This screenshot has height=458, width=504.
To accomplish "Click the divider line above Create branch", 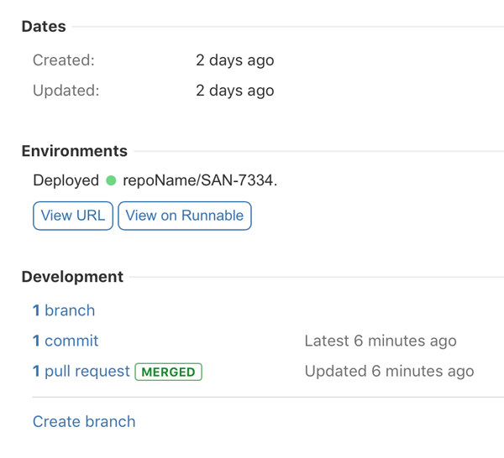I will point(268,397).
